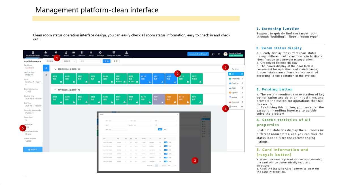Click the Associated card issuer button

(x=197, y=54)
